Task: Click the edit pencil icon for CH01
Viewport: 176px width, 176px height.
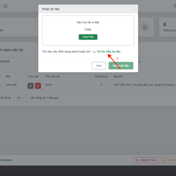Action: click(30, 86)
